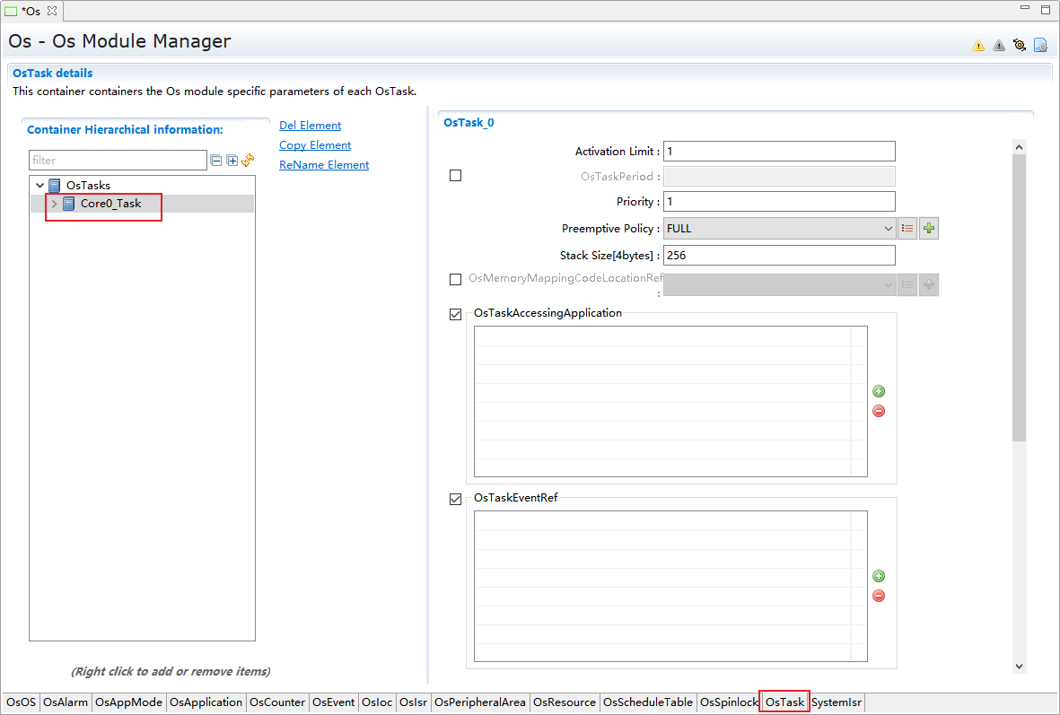Click the green plus beside Preemptive Policy
This screenshot has height=715, width=1060.
[929, 229]
